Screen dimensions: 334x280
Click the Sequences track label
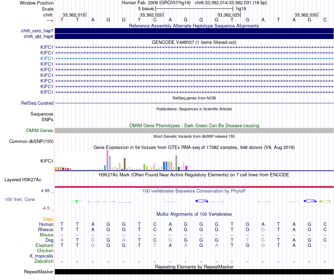coord(42,114)
